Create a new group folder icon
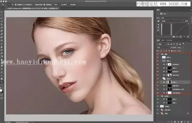This screenshot has width=192, height=123. click(182, 121)
